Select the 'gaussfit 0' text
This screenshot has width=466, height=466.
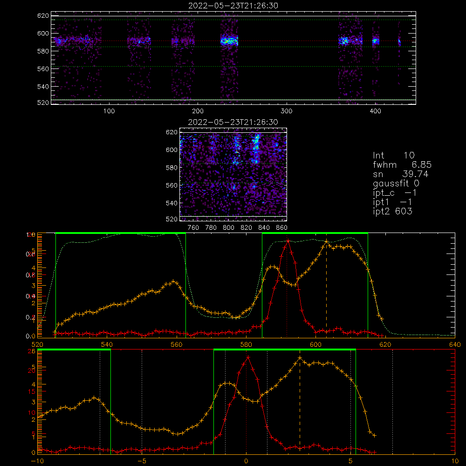click(x=396, y=183)
